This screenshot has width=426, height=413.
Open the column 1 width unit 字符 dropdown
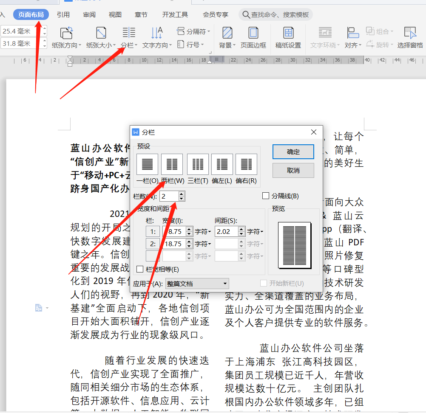(203, 232)
